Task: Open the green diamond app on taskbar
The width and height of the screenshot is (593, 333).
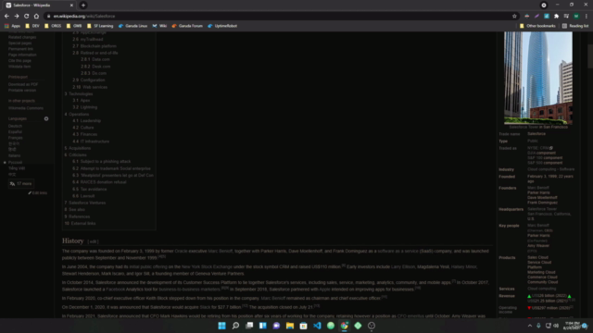Action: click(359, 326)
